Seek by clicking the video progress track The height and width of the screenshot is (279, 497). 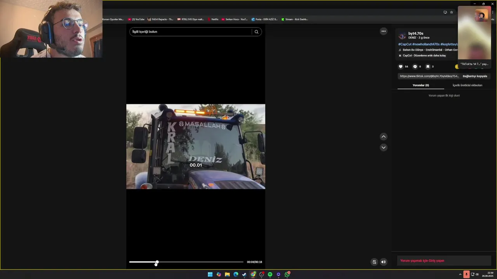tap(186, 262)
